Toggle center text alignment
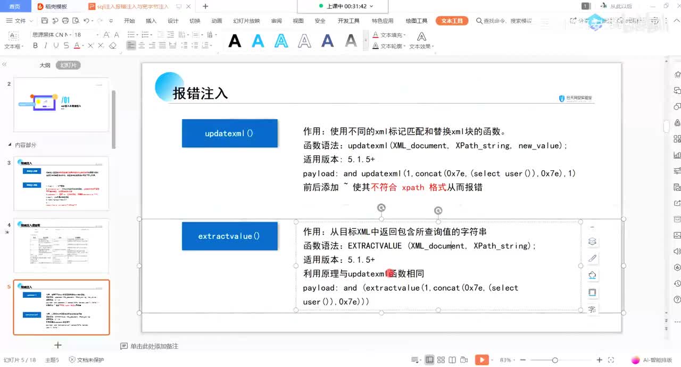The image size is (681, 367). coord(142,46)
